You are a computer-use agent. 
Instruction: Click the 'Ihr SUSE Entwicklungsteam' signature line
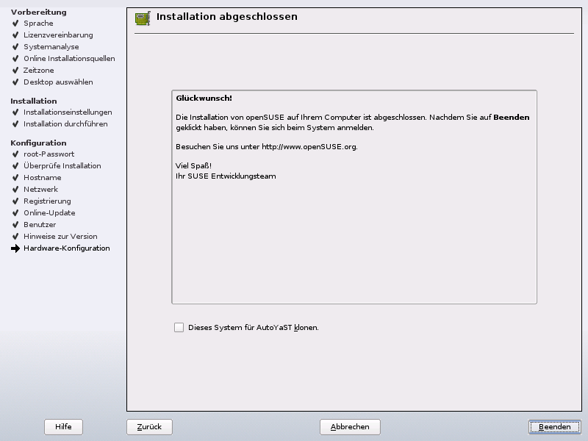point(226,176)
